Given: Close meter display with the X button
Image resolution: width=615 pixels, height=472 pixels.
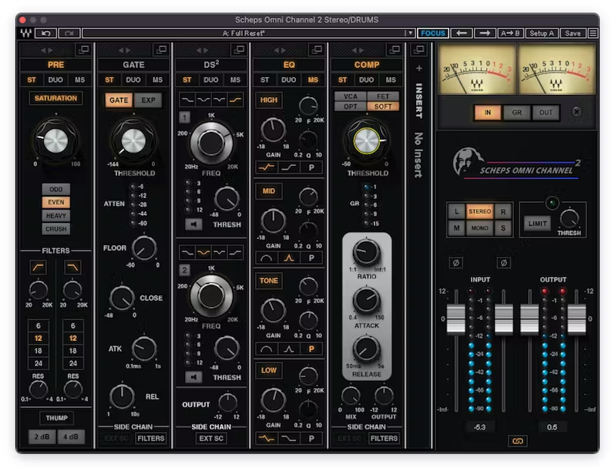Looking at the screenshot, I should [x=576, y=112].
